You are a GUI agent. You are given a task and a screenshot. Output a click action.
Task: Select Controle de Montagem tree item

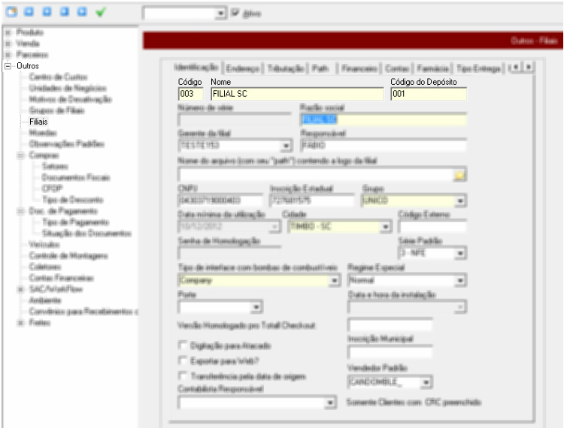tap(68, 255)
